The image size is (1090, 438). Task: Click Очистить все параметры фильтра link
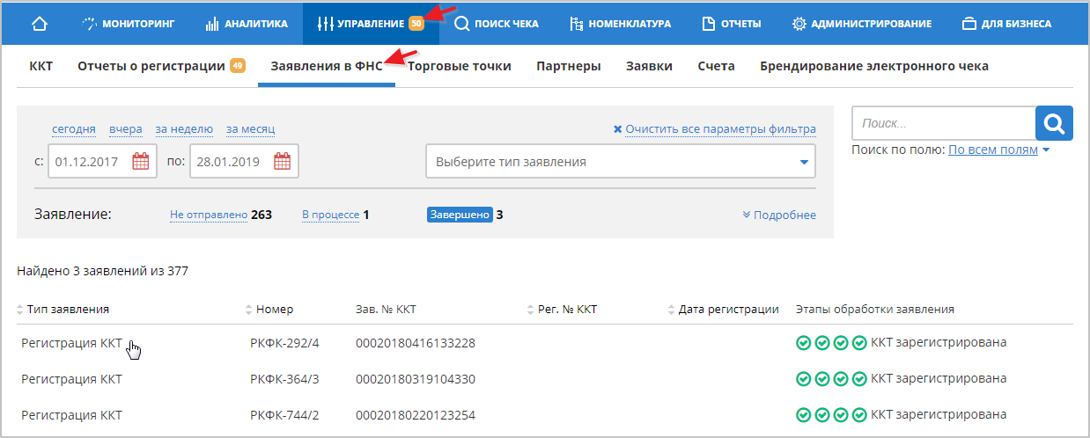tap(715, 129)
